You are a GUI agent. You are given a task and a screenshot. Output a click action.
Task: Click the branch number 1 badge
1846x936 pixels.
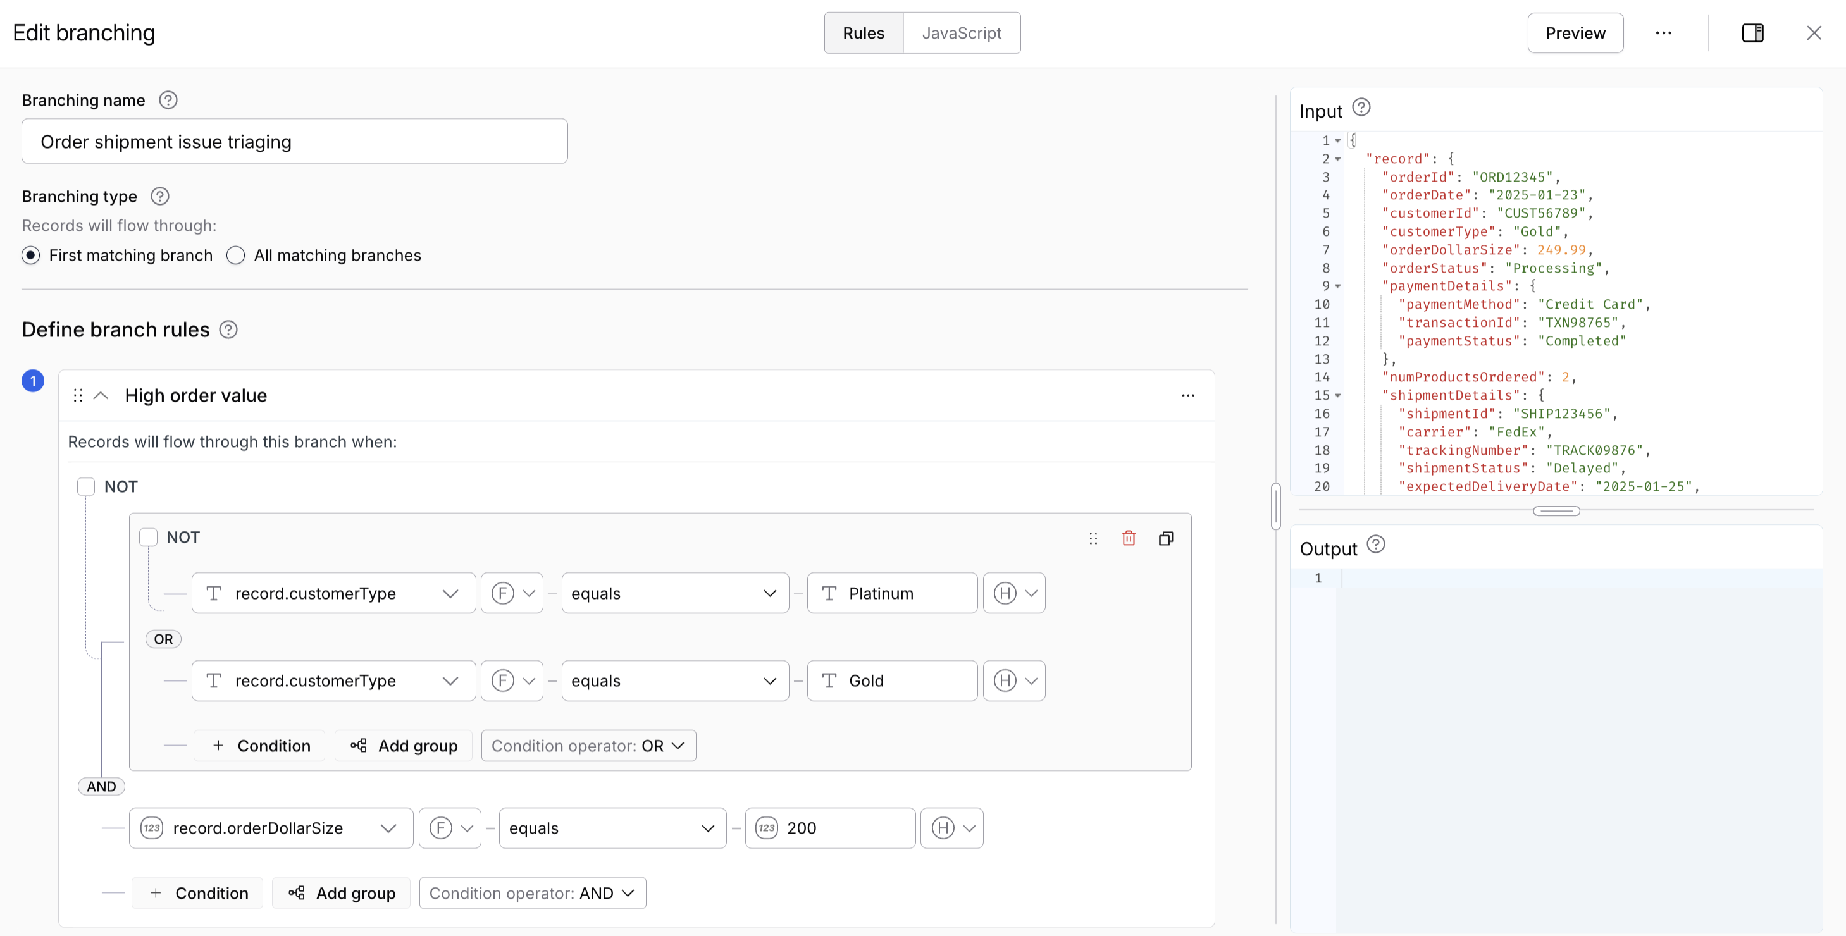(x=33, y=381)
